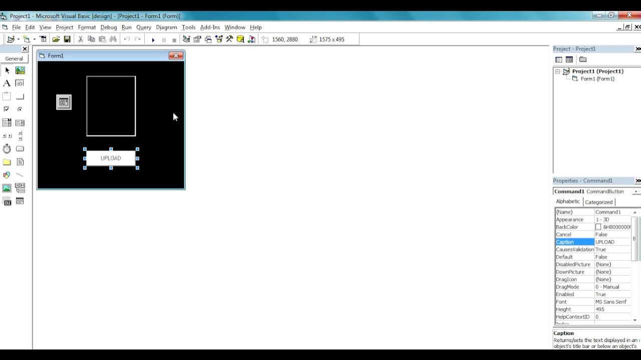Open the Project menu

click(65, 27)
